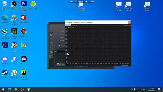Open Afterburner settings gear icon
The width and height of the screenshot is (163, 92).
[51, 52]
